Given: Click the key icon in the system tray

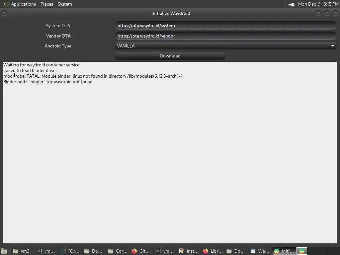Looking at the screenshot, I should coord(291,4).
